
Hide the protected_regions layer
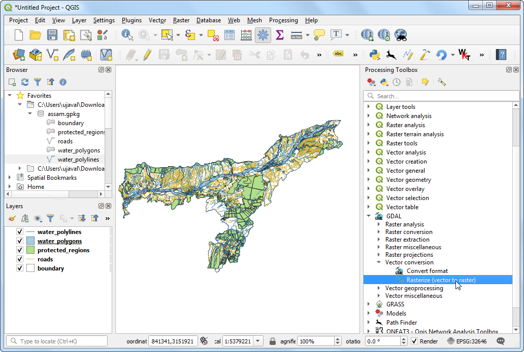[x=20, y=250]
